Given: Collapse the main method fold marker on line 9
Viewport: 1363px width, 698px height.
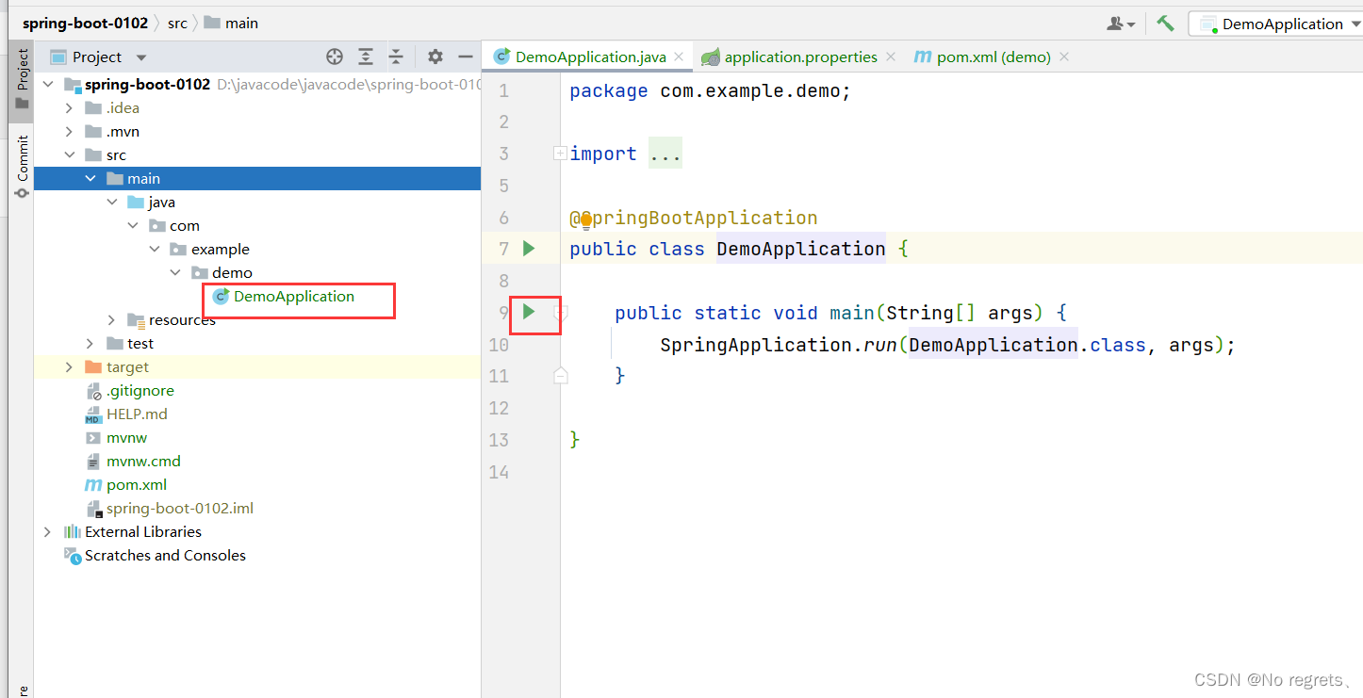Looking at the screenshot, I should pyautogui.click(x=560, y=311).
